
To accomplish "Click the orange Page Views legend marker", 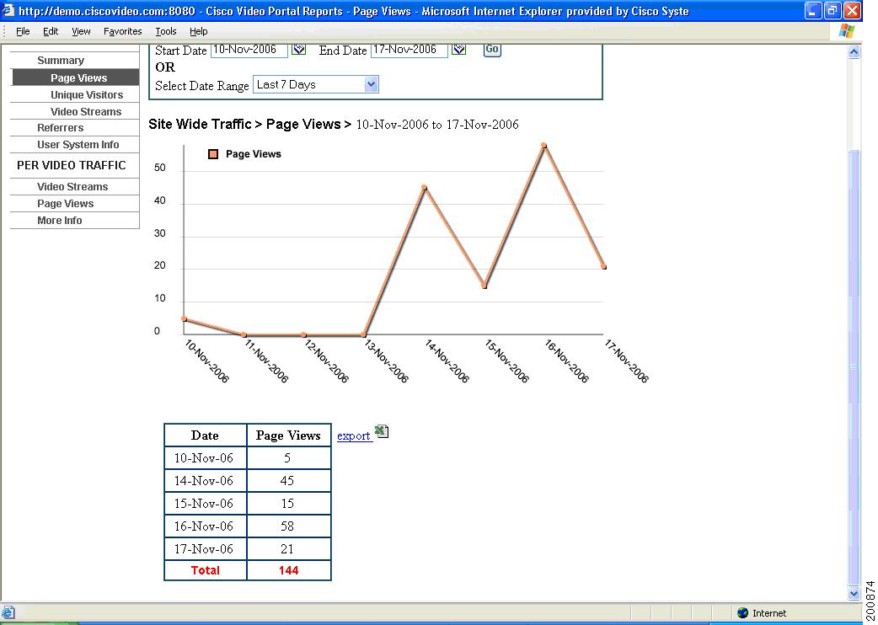I will click(x=214, y=154).
